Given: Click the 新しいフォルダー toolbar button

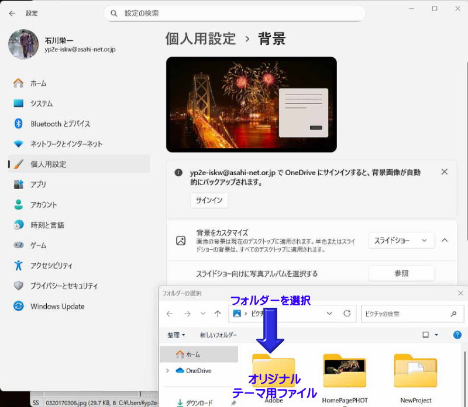Looking at the screenshot, I should [218, 335].
